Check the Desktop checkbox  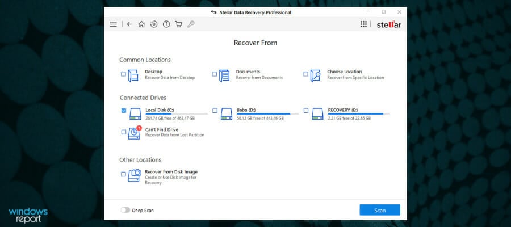tap(123, 74)
